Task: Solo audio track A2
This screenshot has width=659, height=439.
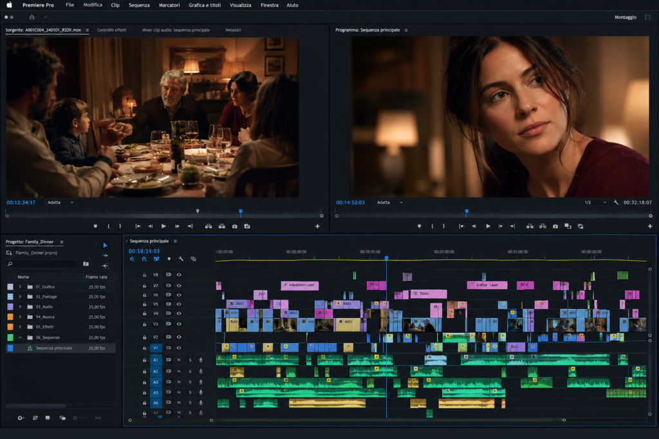Action: pyautogui.click(x=190, y=372)
